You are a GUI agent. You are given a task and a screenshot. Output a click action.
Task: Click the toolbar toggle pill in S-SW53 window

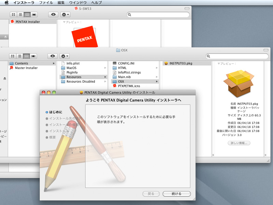tap(187, 9)
